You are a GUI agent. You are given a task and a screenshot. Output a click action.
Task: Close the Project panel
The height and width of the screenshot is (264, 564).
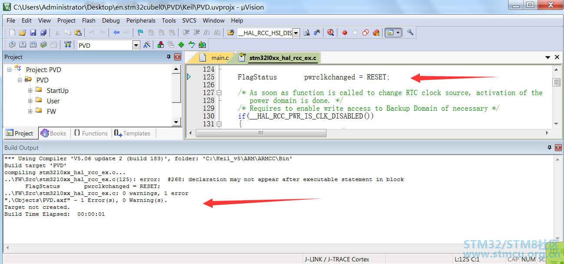tap(177, 57)
